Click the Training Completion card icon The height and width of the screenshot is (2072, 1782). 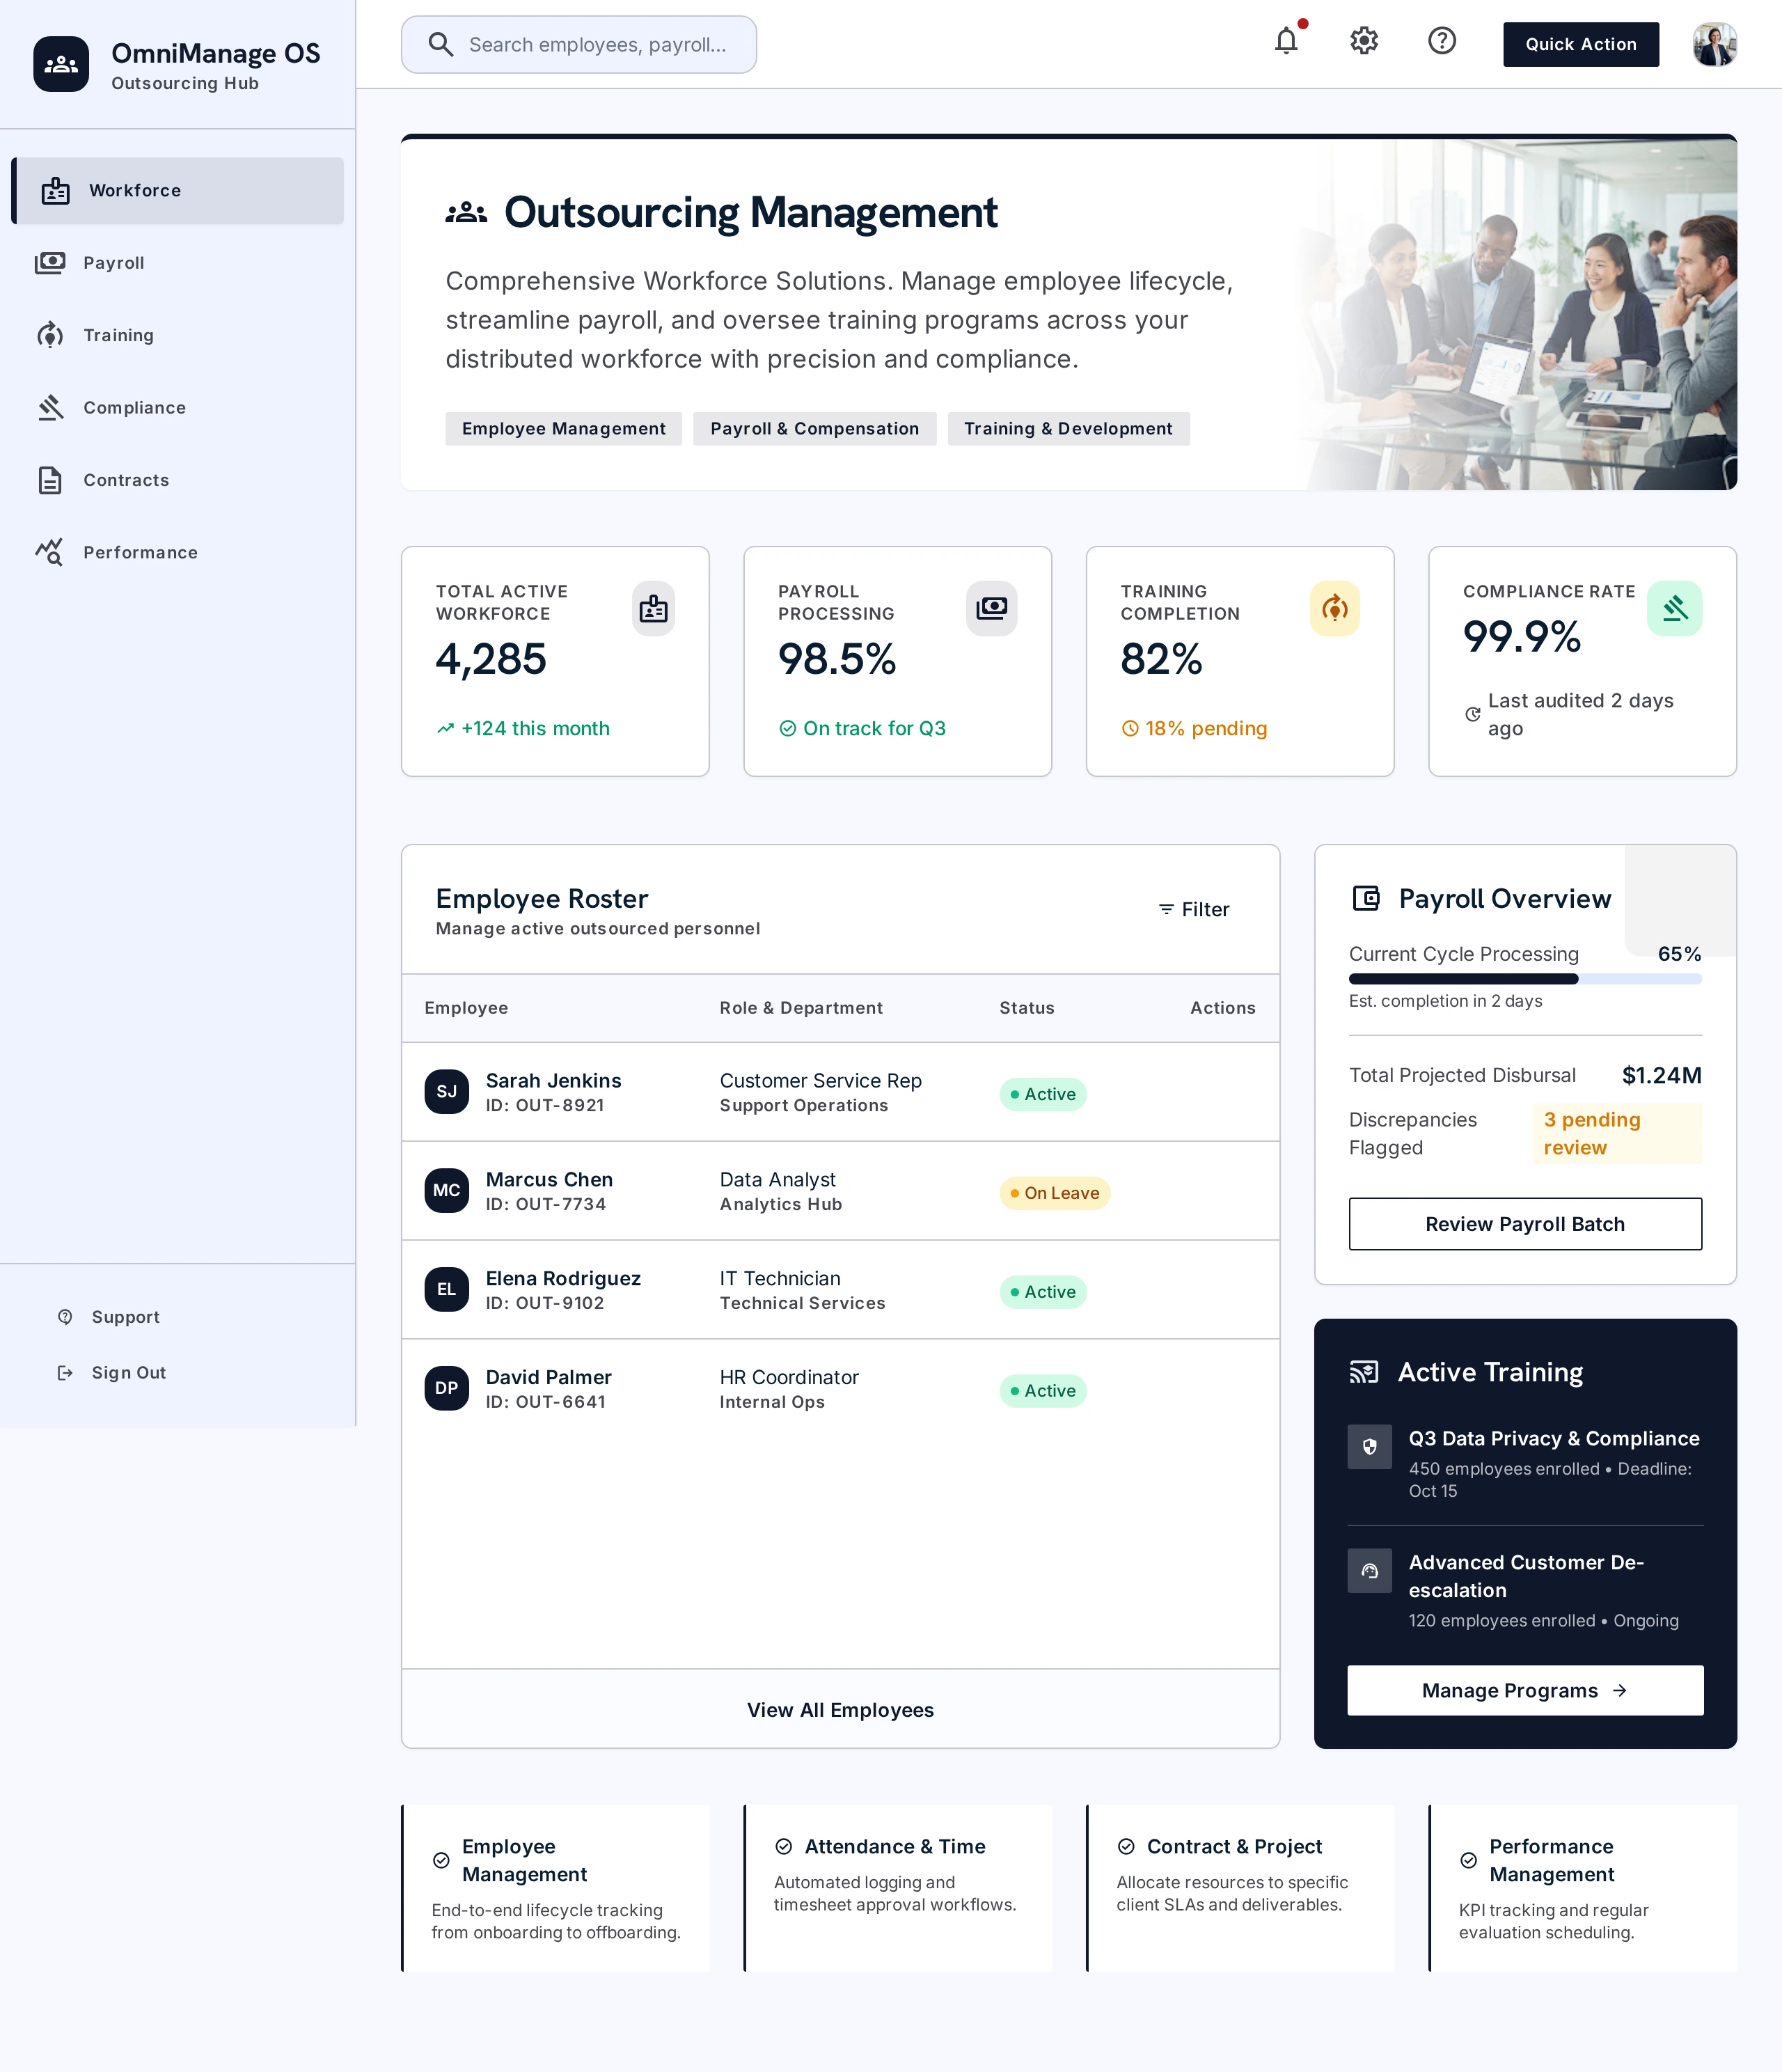(1335, 608)
